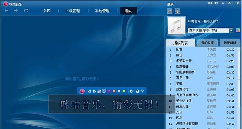Open the colorful skin changer icon

tap(238, 30)
